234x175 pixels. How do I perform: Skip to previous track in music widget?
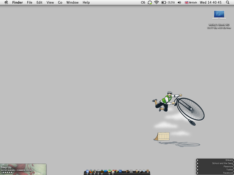point(36,173)
